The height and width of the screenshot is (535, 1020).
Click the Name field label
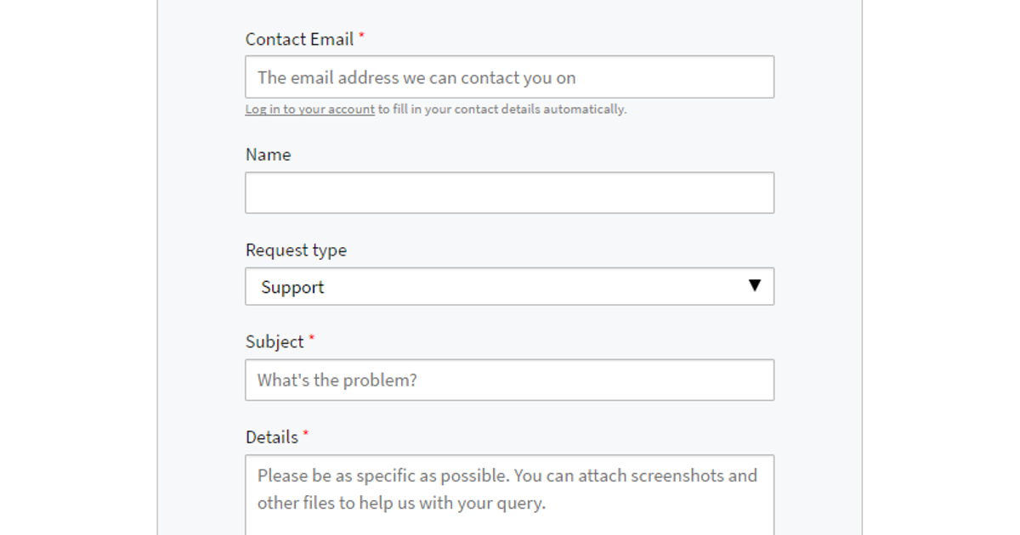(268, 155)
